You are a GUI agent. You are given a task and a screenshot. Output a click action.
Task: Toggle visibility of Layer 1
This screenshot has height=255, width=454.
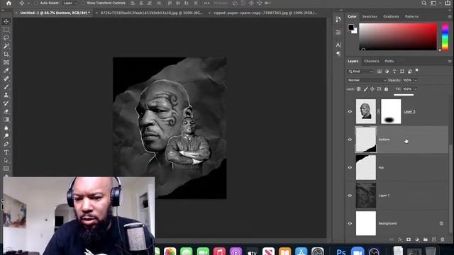(350, 195)
